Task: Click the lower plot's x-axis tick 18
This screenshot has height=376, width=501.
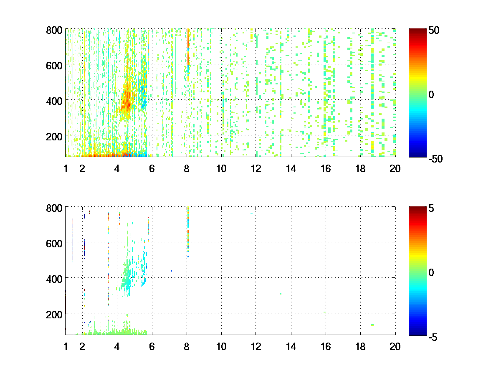Action: point(360,346)
